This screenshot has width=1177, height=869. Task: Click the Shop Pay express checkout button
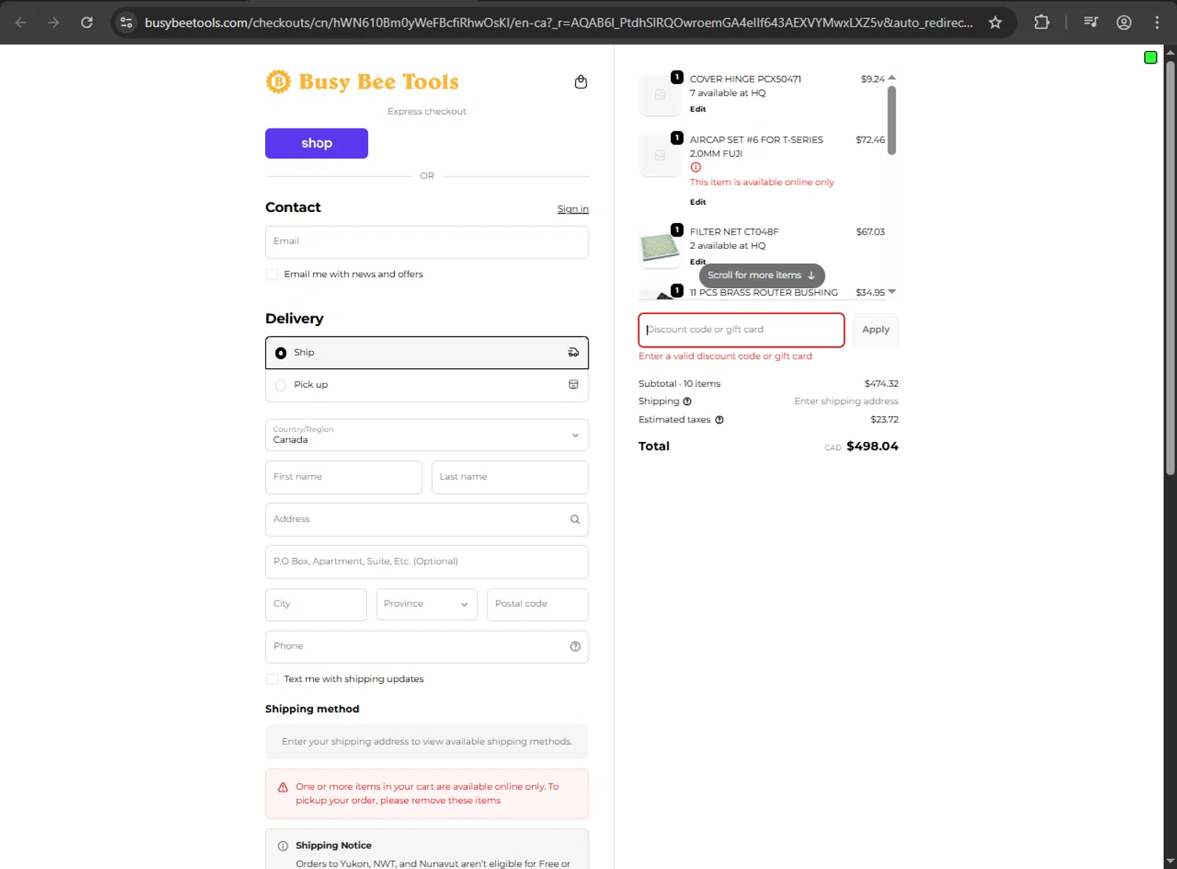pos(316,144)
